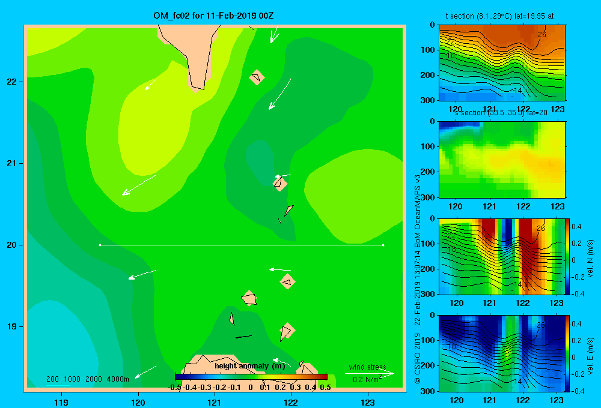
Task: Click the CSIRO 2019 BoM OceanMAPS copyright text
Action: click(x=418, y=279)
